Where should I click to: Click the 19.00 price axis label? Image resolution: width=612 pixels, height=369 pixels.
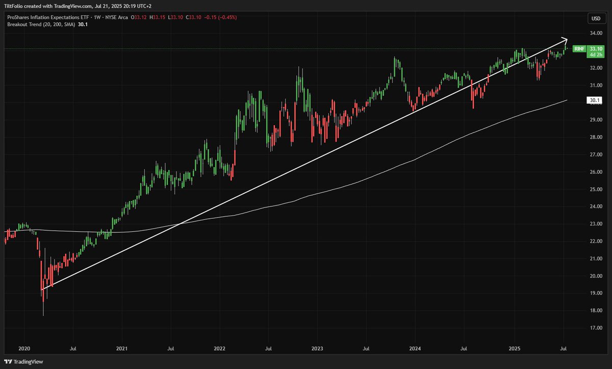(x=597, y=294)
